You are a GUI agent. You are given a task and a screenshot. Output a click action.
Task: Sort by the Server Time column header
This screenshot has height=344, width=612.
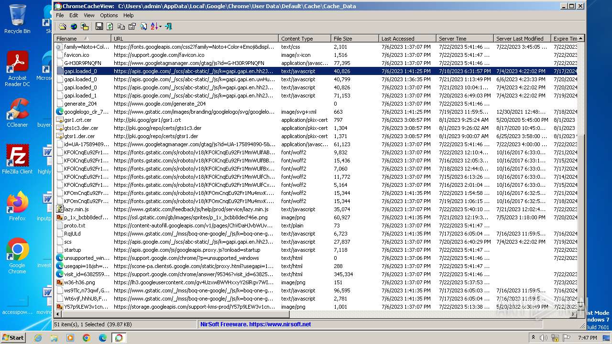[x=465, y=39]
